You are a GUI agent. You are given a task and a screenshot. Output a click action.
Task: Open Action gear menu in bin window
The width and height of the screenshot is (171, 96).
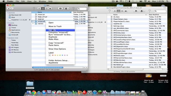tap(67, 9)
